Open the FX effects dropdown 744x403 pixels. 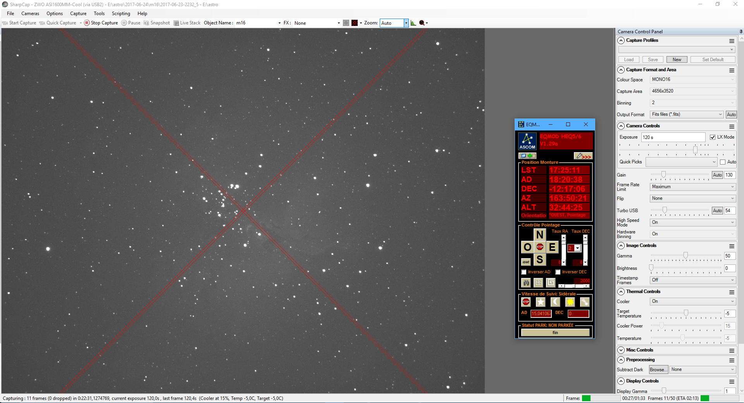coord(339,23)
